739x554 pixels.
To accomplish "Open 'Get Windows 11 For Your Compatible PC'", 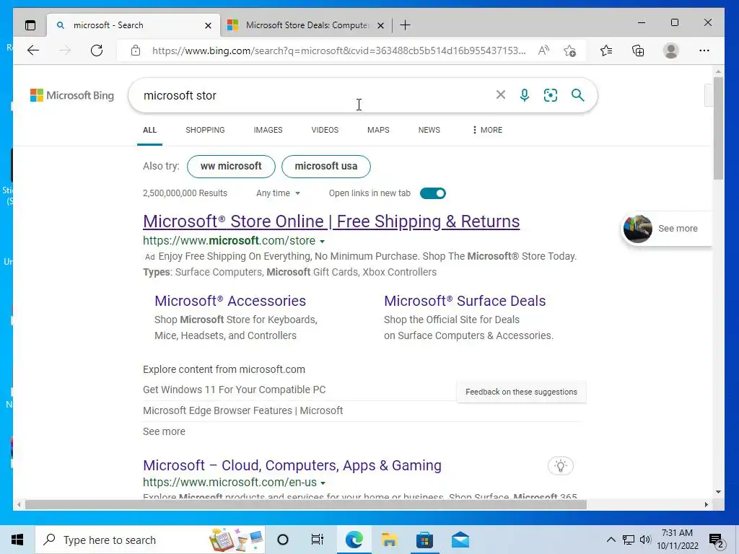I will [x=235, y=390].
